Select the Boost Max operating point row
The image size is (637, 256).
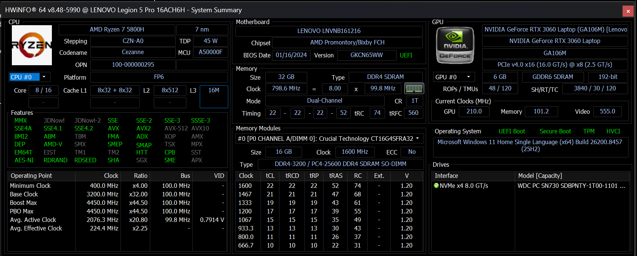pos(117,203)
